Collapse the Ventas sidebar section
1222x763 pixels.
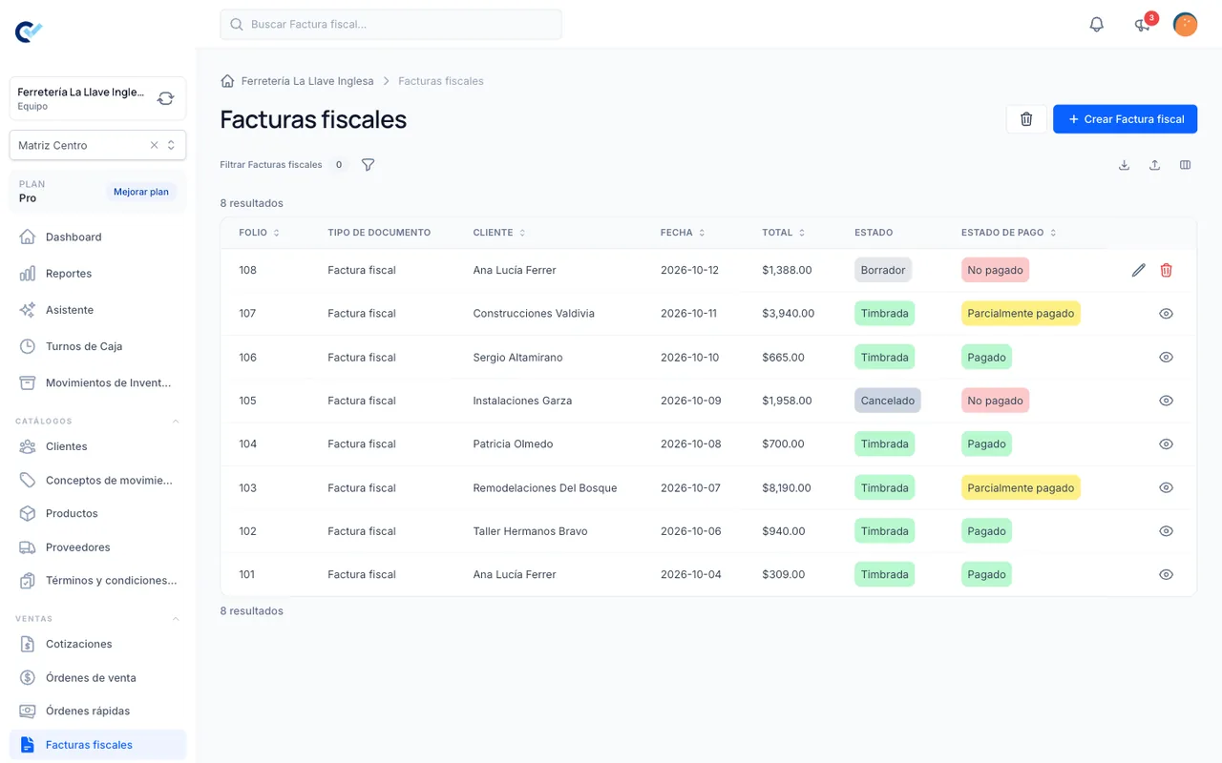tap(176, 619)
